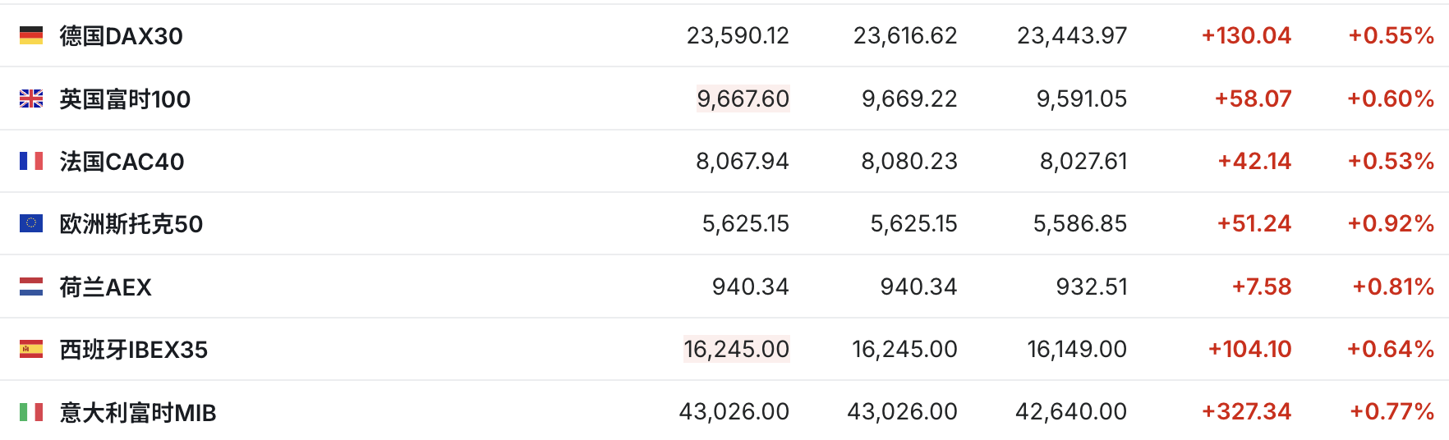Click the Italian flag icon
Screen dimensions: 1449x440
pos(31,411)
